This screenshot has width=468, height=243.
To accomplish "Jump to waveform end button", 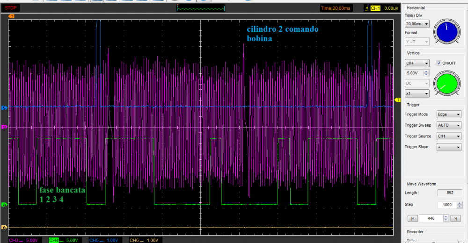I will 455,218.
